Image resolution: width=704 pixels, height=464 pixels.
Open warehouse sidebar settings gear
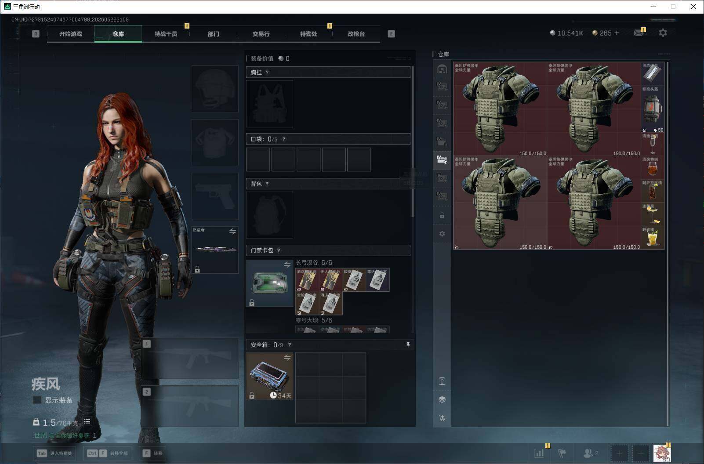(x=442, y=234)
